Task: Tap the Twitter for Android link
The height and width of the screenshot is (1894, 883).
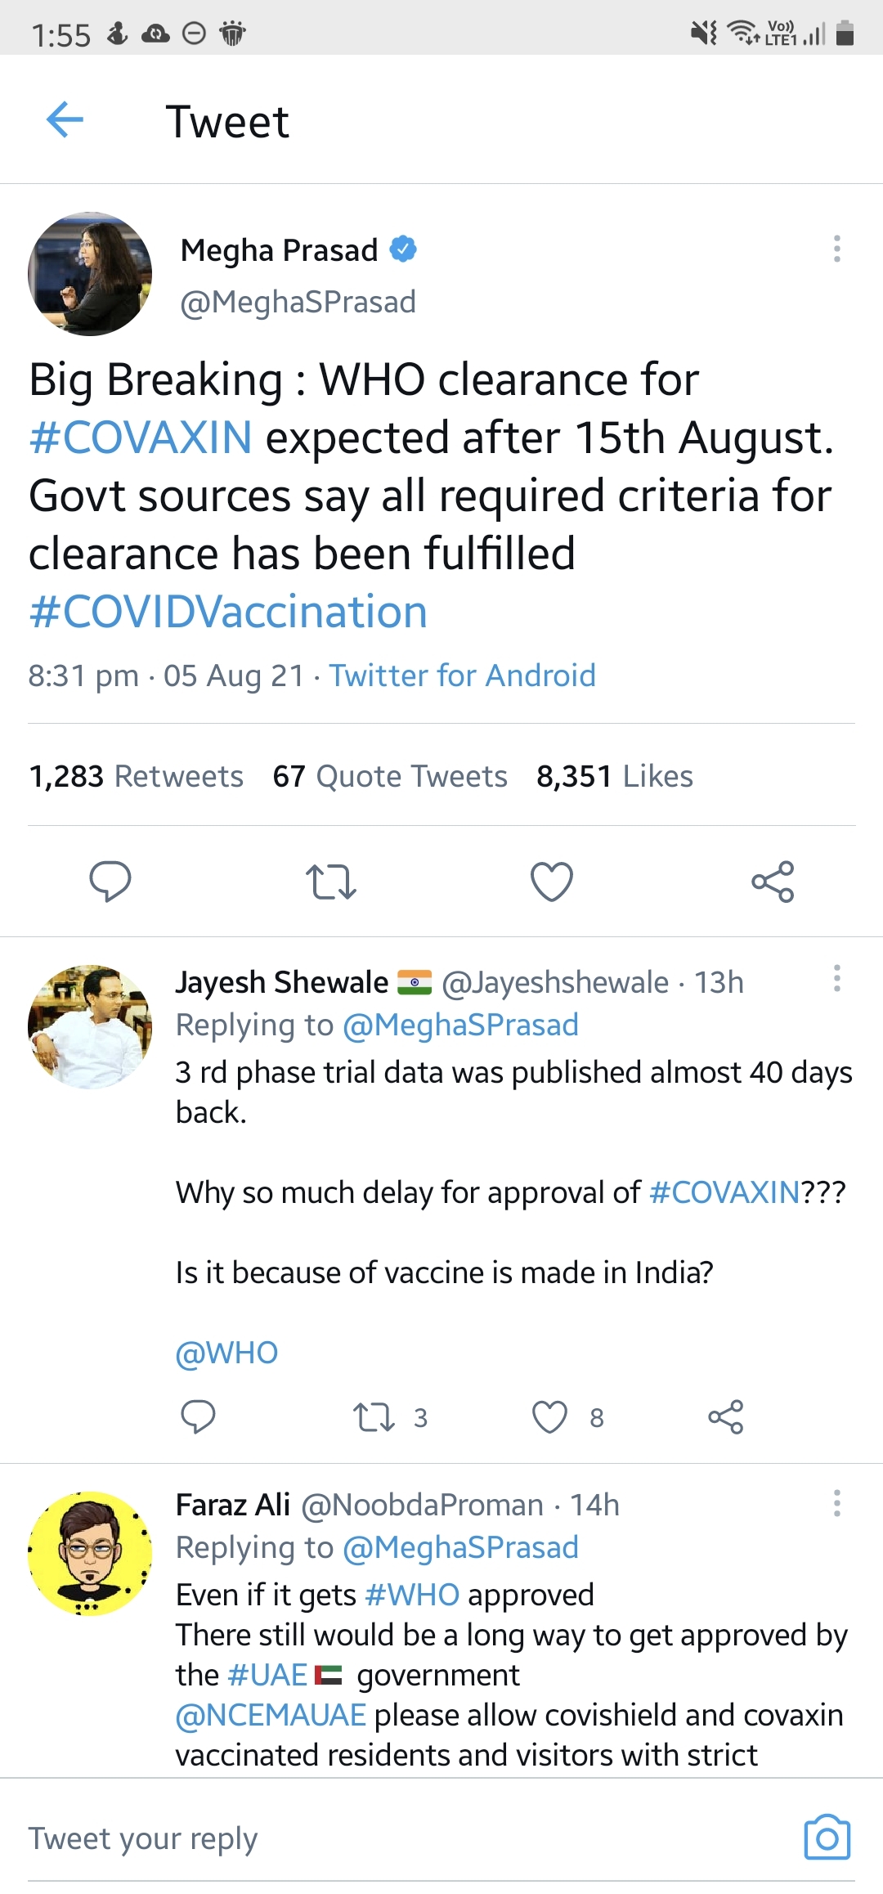Action: tap(462, 675)
